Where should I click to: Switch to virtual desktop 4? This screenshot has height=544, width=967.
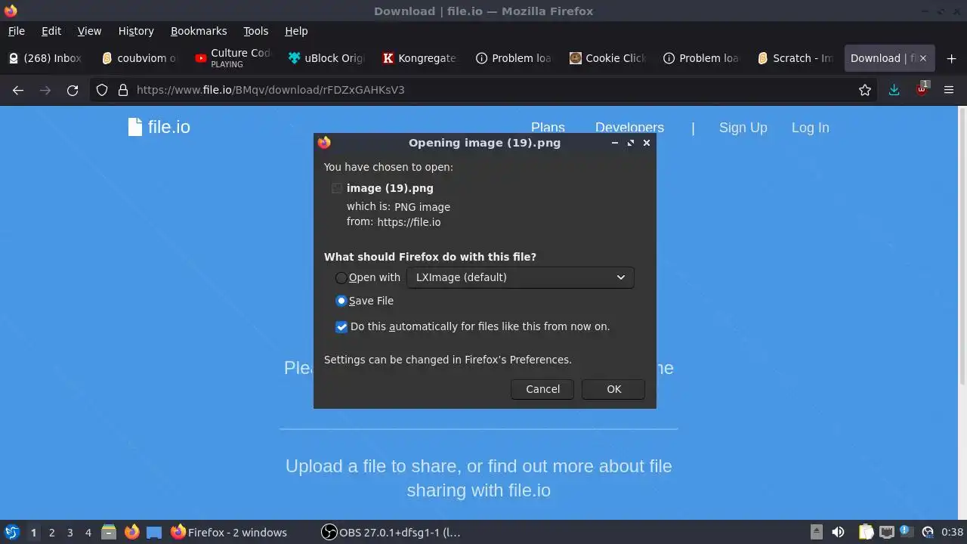click(x=88, y=532)
